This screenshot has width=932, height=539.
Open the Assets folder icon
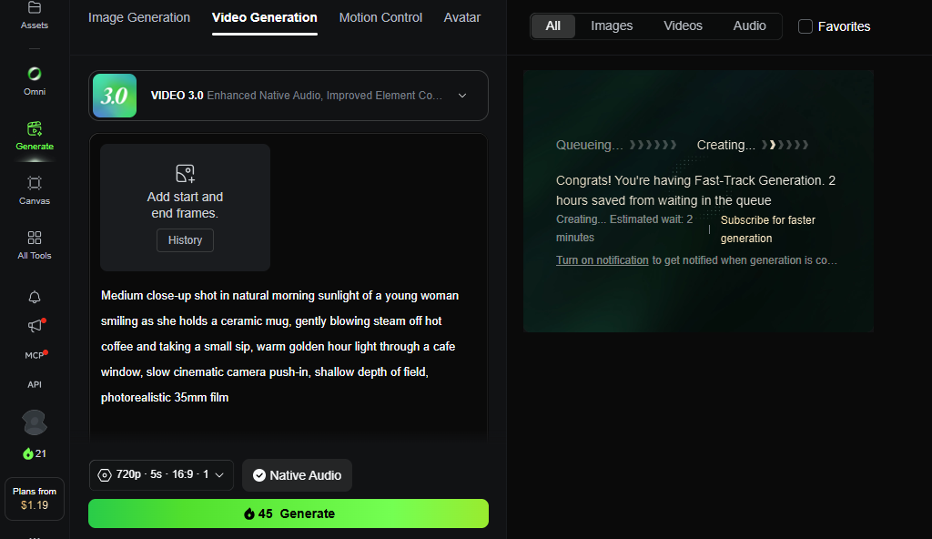pos(35,8)
